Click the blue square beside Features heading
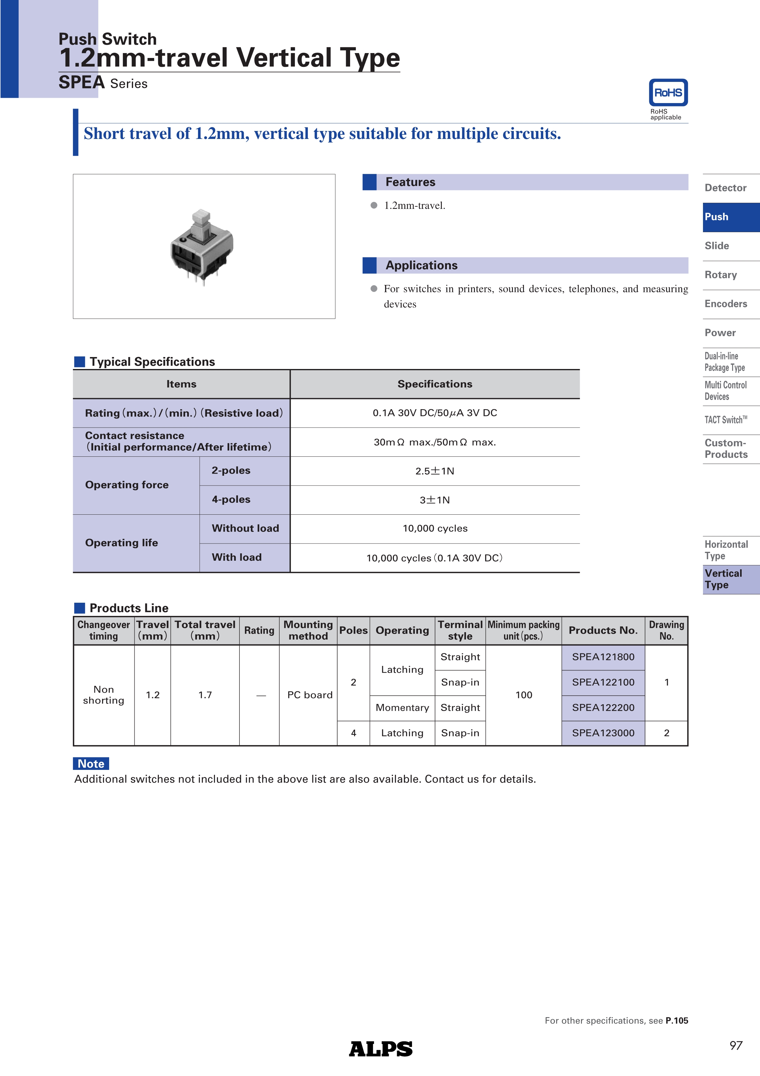The width and height of the screenshot is (760, 1076). (x=369, y=182)
